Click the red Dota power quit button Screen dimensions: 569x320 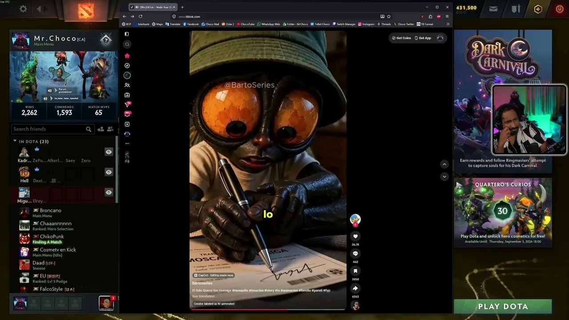(x=560, y=9)
